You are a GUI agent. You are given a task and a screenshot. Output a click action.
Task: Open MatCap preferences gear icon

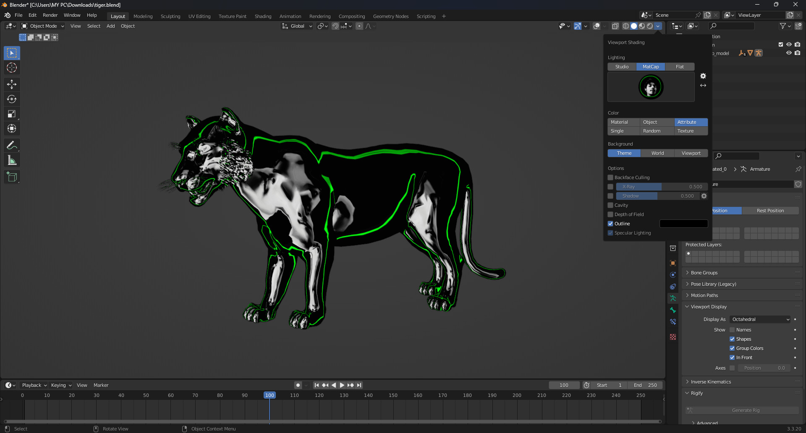(703, 76)
